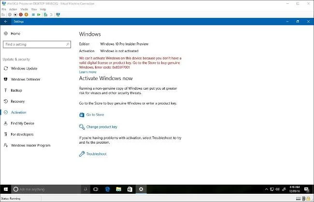
Task: Click the Windows is not activated text
Action: 119,51
